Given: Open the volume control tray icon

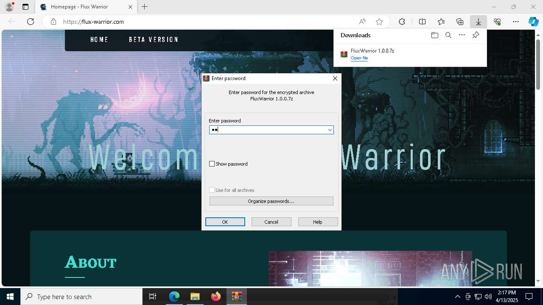Looking at the screenshot, I should pyautogui.click(x=488, y=297).
